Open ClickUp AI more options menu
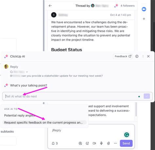This screenshot has width=155, height=150. (143, 56)
